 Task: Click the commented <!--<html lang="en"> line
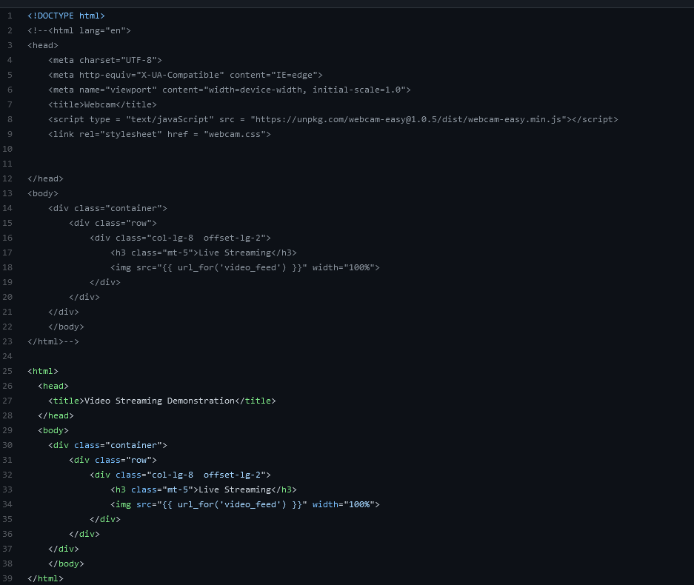click(x=79, y=30)
